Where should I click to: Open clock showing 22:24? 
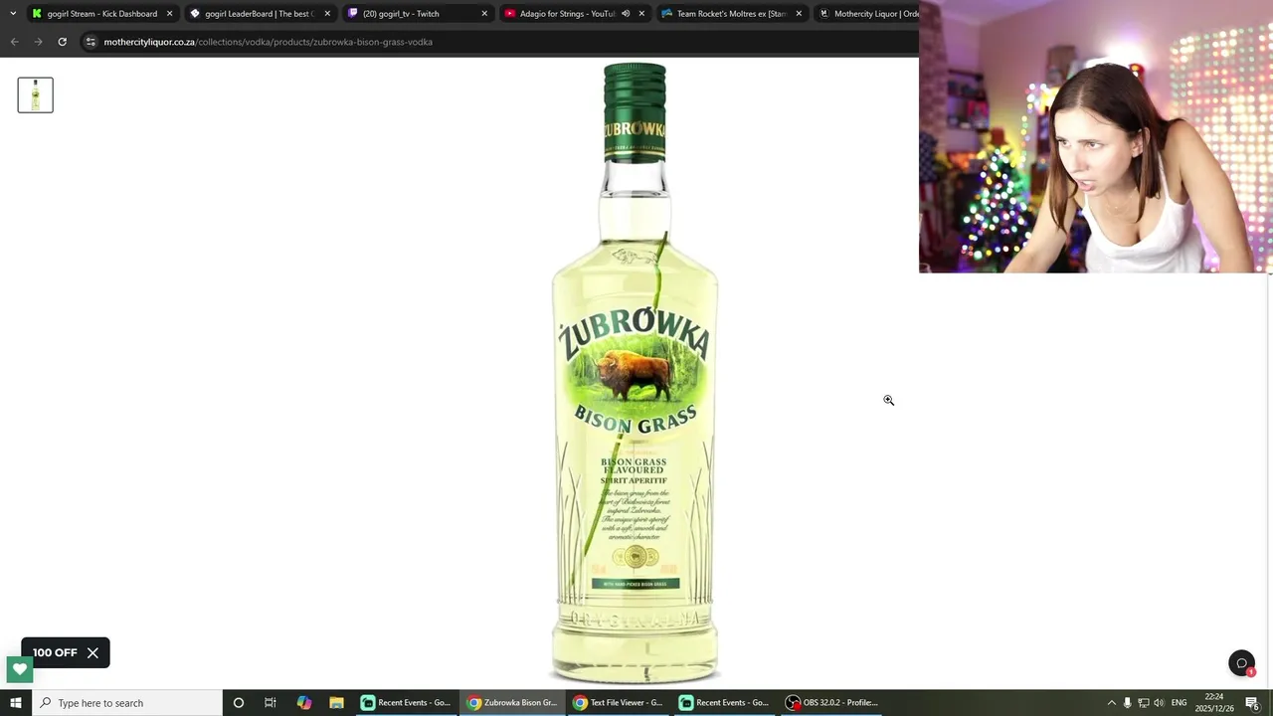point(1214,703)
